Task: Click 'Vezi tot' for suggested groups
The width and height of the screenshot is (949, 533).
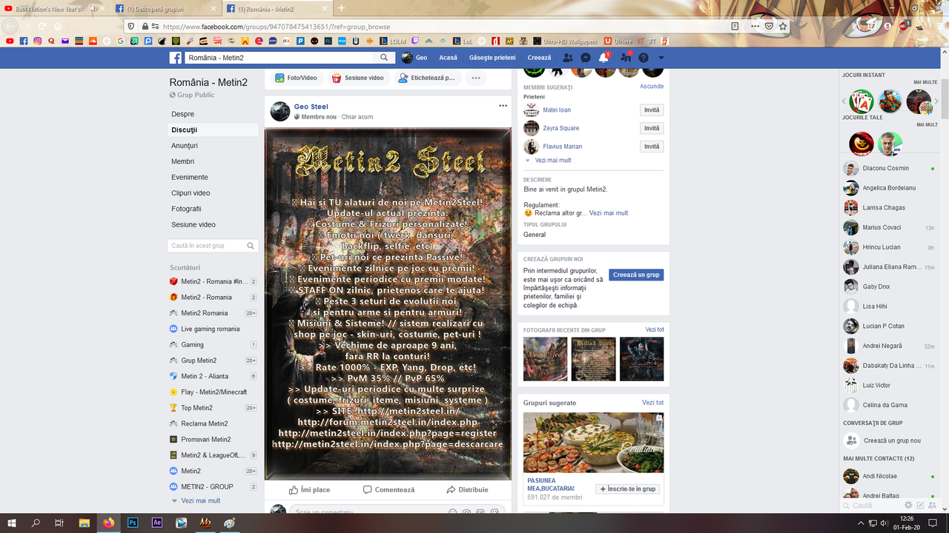Action: 652,403
